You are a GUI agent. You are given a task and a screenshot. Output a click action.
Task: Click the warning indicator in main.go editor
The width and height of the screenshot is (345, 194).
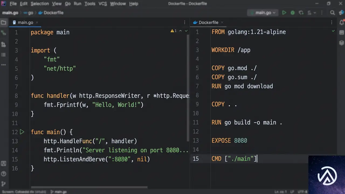pyautogui.click(x=174, y=31)
